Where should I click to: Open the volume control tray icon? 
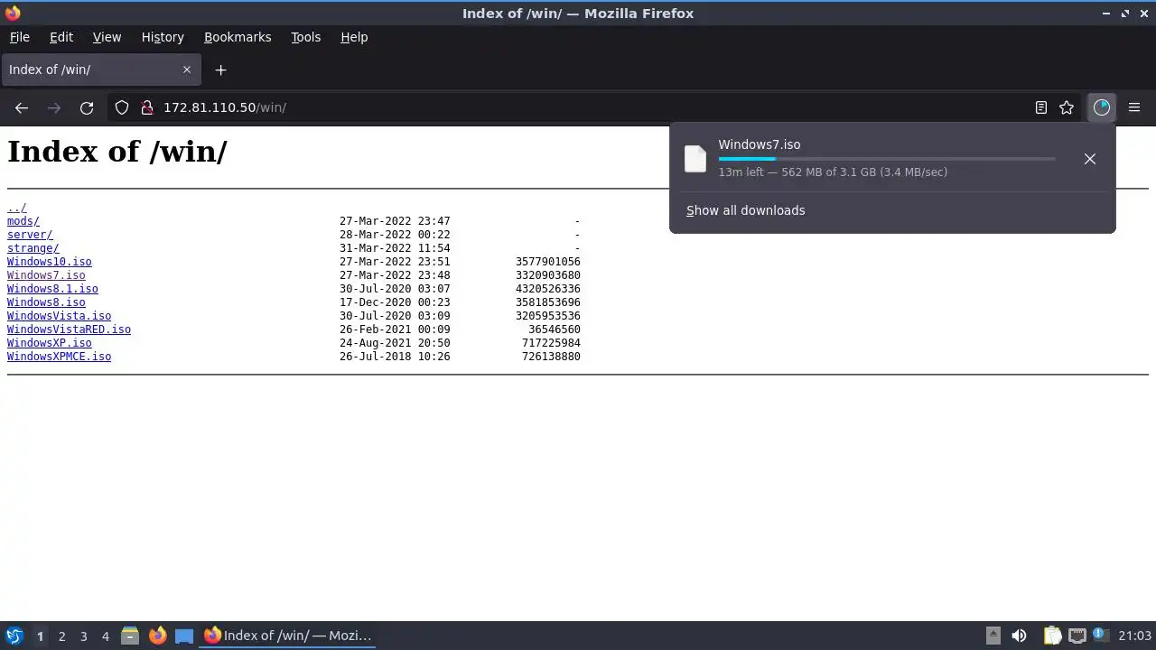(x=1019, y=636)
